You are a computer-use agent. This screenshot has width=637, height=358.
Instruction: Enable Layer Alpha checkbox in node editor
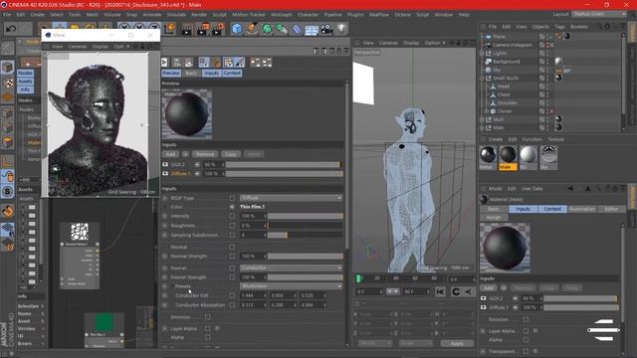click(208, 328)
